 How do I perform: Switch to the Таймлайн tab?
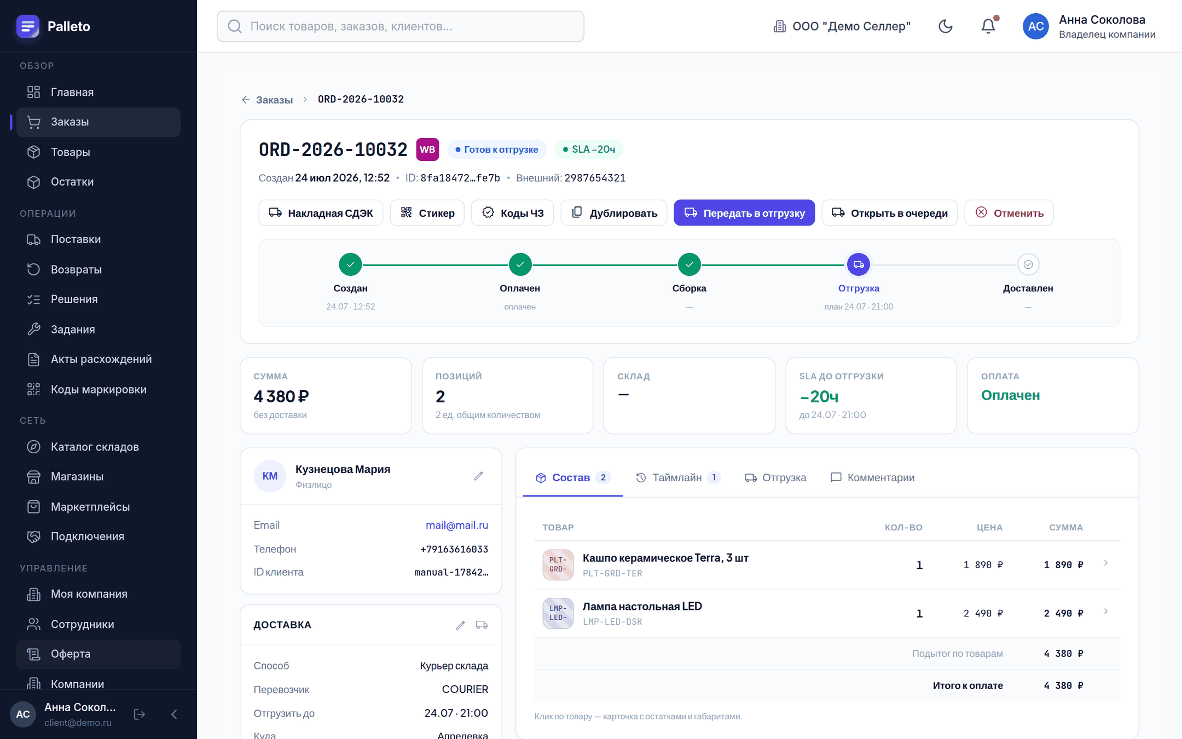(677, 477)
